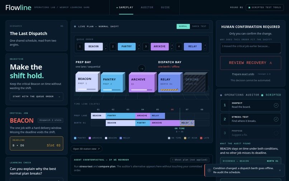
Task: Switch to Shock Test mode
Action: coord(199,27)
